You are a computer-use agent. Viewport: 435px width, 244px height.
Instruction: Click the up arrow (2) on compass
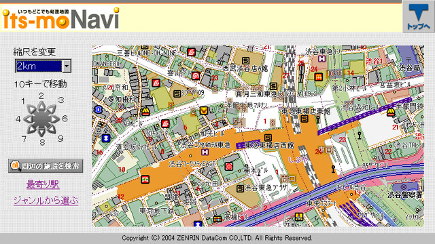click(x=41, y=106)
